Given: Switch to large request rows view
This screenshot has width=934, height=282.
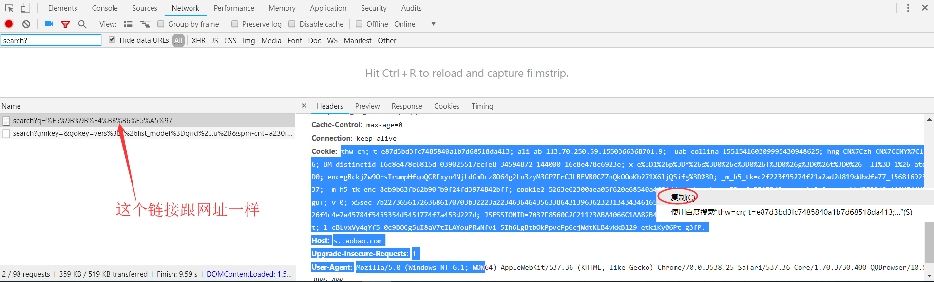Looking at the screenshot, I should click(x=128, y=24).
